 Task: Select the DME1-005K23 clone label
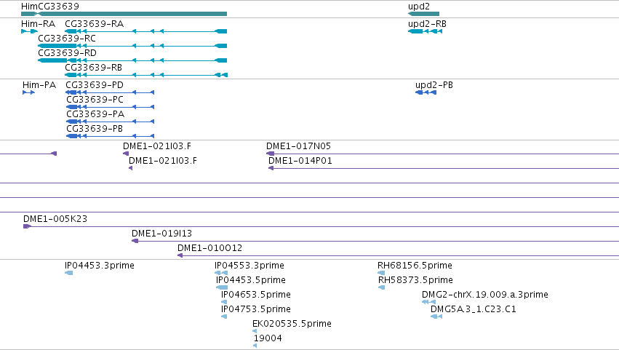coord(55,219)
